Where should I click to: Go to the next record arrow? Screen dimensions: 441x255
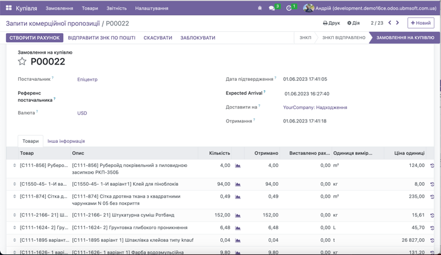click(x=398, y=23)
